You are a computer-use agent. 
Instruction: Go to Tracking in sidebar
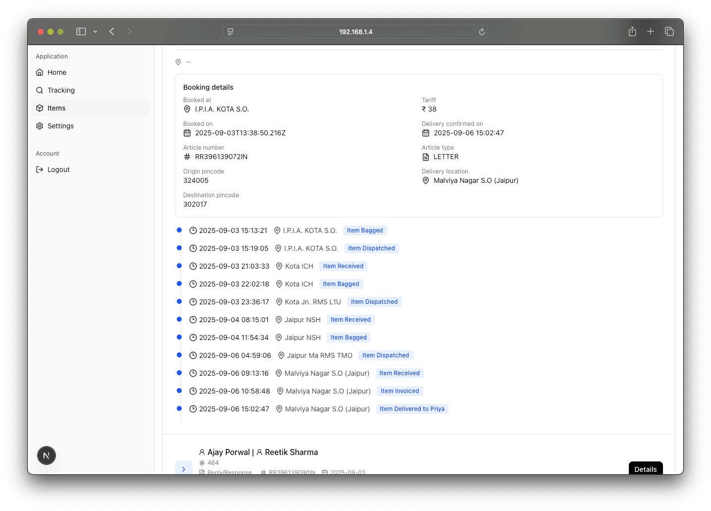click(x=61, y=90)
